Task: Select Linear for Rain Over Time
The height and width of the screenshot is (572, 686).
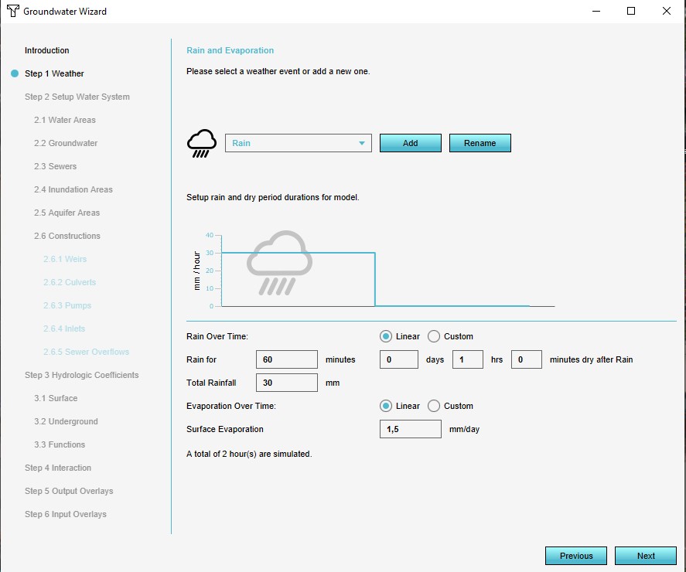Action: click(x=386, y=336)
